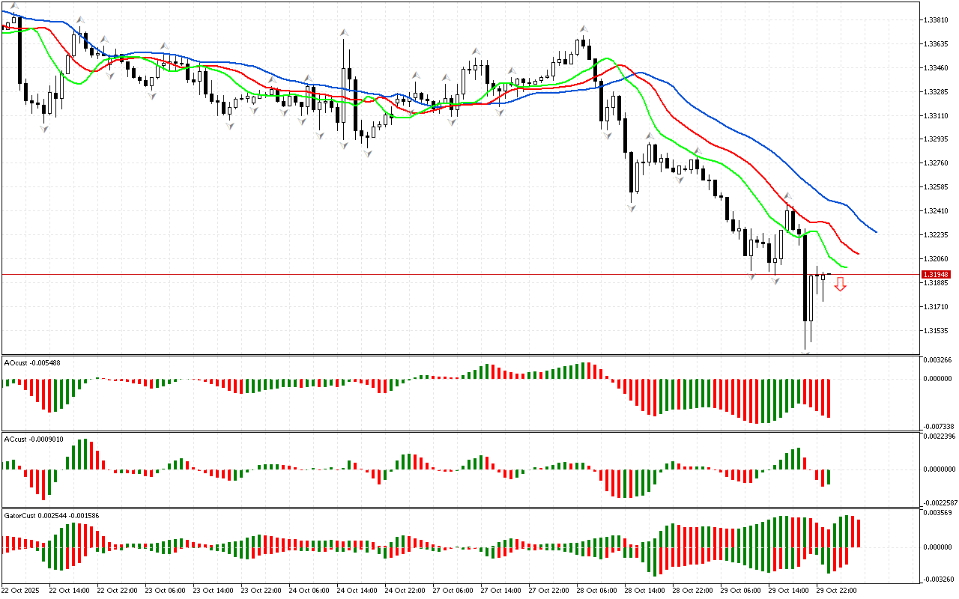Click the 29 Oct 22:00 time label
Image resolution: width=959 pixels, height=599 pixels.
click(836, 590)
